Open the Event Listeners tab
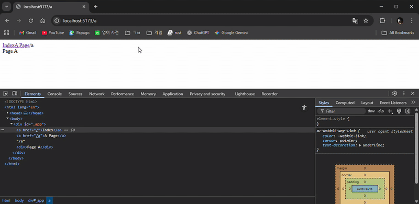This screenshot has height=204, width=419. tap(393, 103)
